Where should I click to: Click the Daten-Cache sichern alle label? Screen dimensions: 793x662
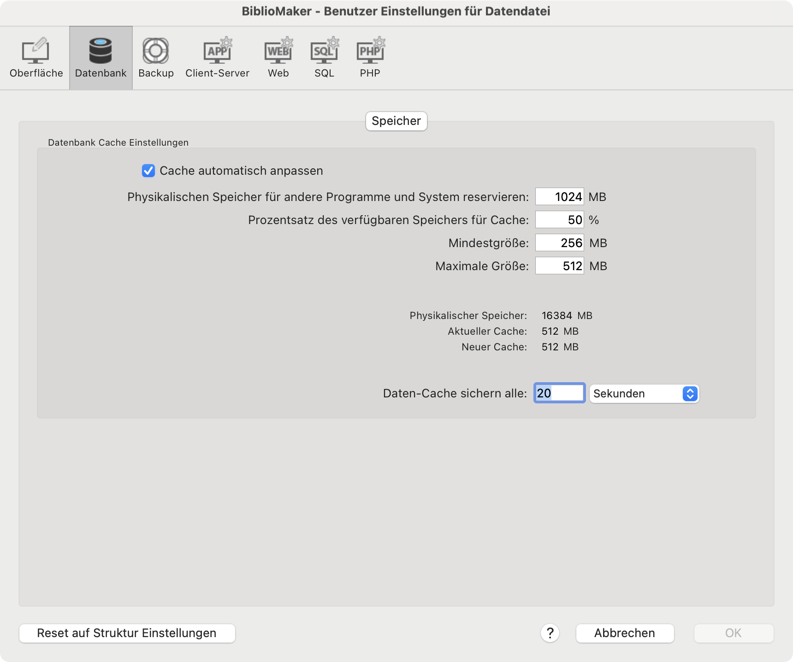(x=455, y=393)
